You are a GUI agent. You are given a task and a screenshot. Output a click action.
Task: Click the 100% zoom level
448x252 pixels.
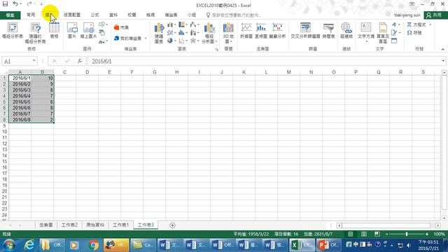pos(439,234)
